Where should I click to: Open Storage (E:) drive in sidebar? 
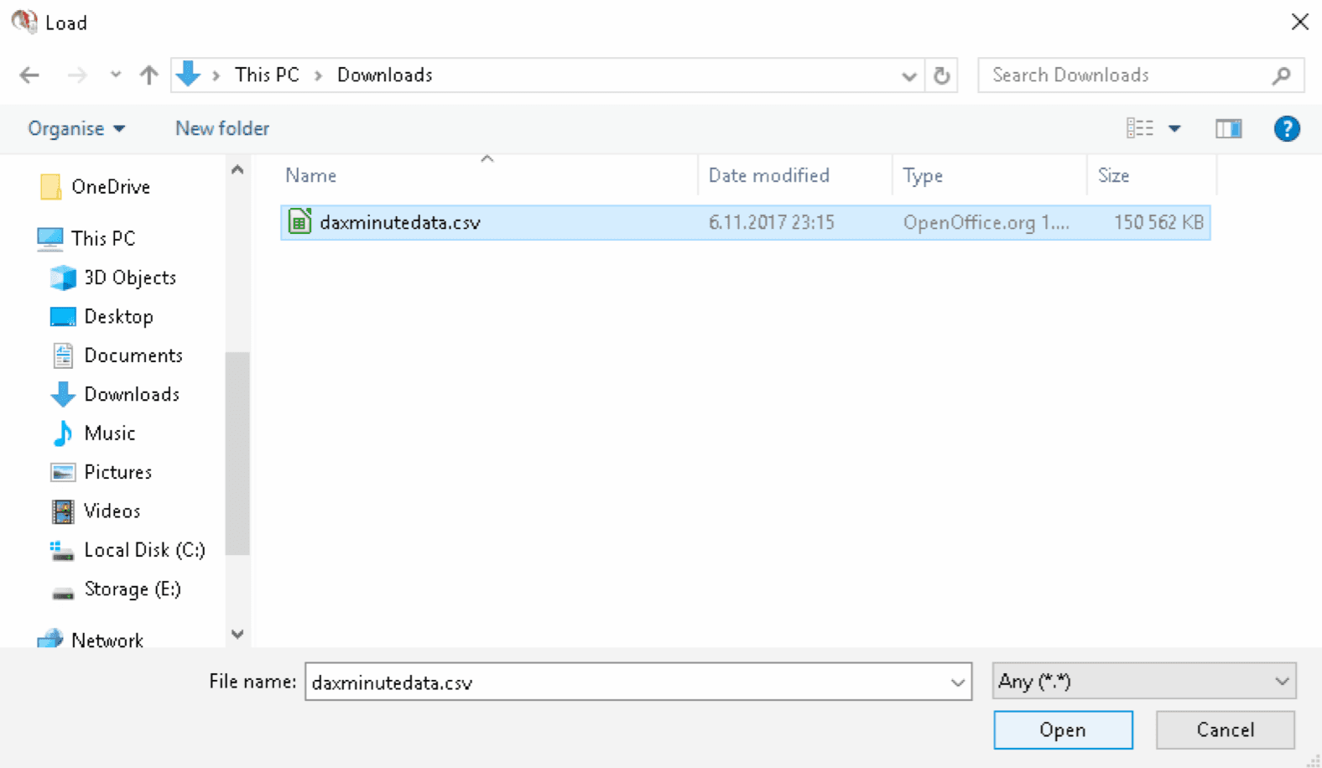point(133,589)
